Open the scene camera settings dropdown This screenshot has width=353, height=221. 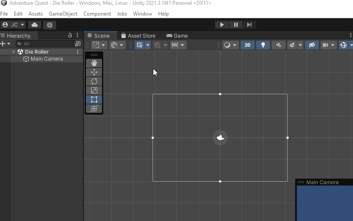[x=328, y=45]
